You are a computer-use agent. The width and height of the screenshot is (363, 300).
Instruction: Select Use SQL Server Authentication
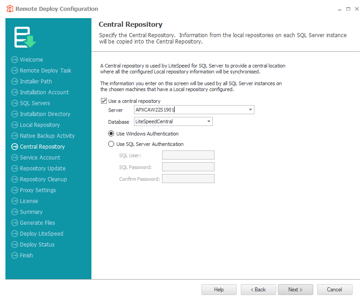[111, 144]
